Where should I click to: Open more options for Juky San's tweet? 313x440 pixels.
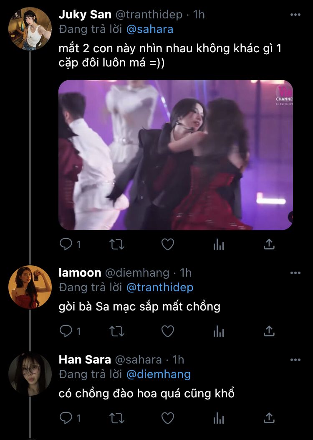pyautogui.click(x=295, y=15)
